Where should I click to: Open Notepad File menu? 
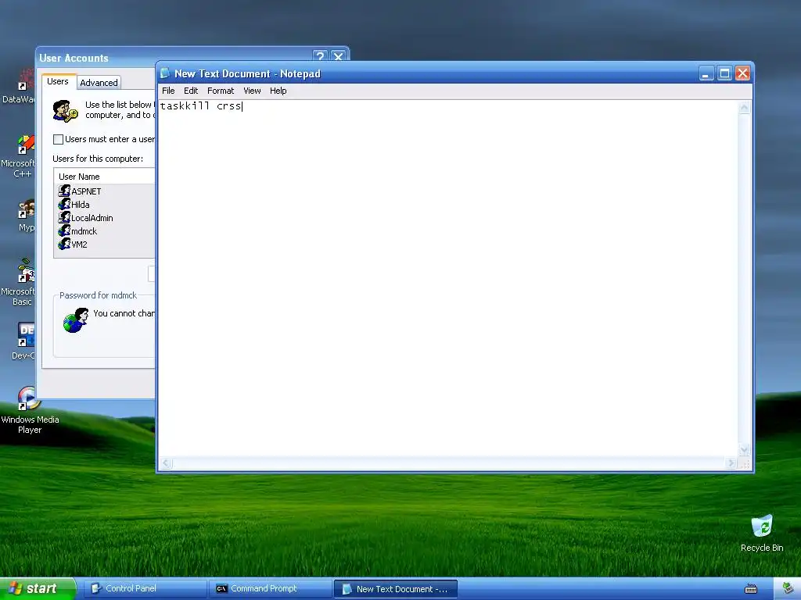(168, 91)
